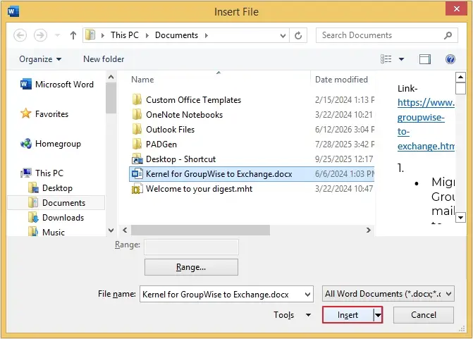Image resolution: width=473 pixels, height=339 pixels.
Task: Click the Insert button
Action: point(348,315)
